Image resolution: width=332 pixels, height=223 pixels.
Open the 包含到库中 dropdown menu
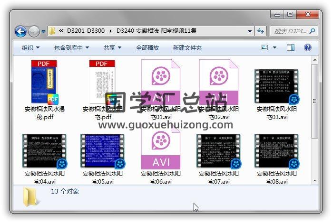coord(71,48)
